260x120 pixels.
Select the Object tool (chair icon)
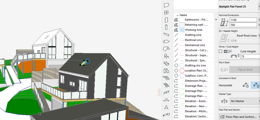(166, 56)
